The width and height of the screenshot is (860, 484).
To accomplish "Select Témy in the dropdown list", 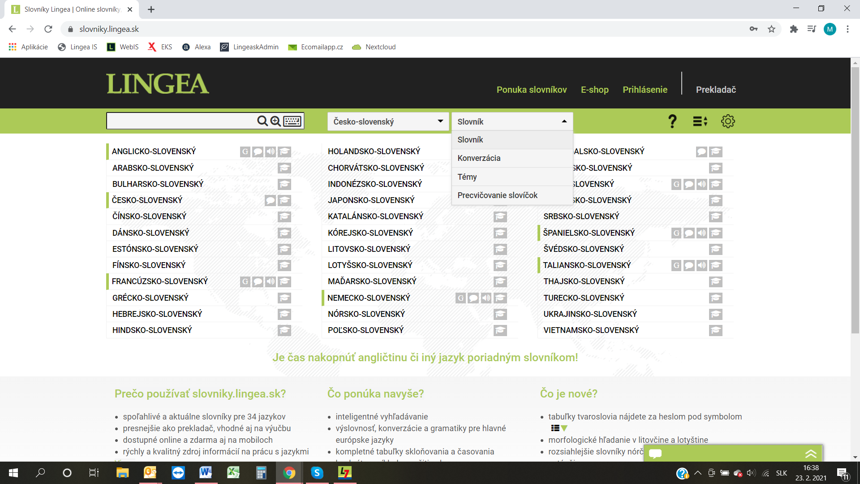I will (512, 177).
